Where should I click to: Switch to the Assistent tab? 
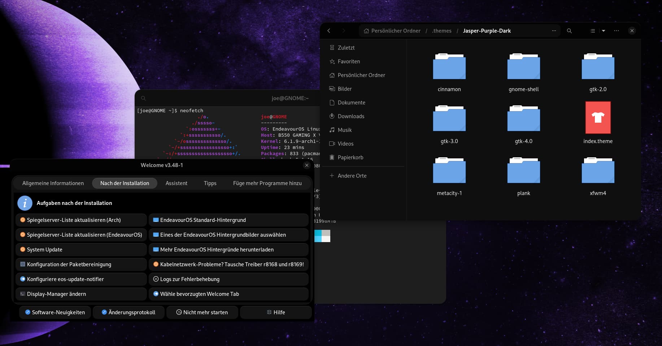tap(177, 183)
